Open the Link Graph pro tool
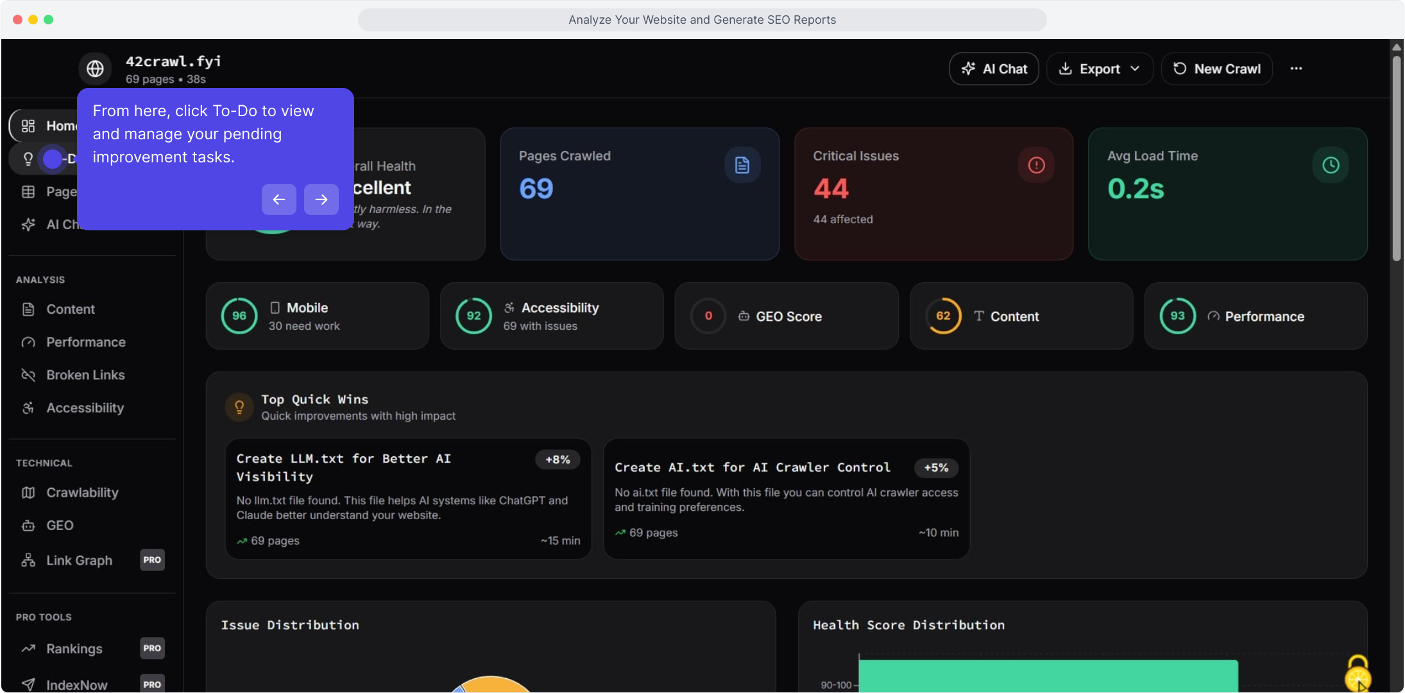Image resolution: width=1405 pixels, height=693 pixels. click(79, 560)
